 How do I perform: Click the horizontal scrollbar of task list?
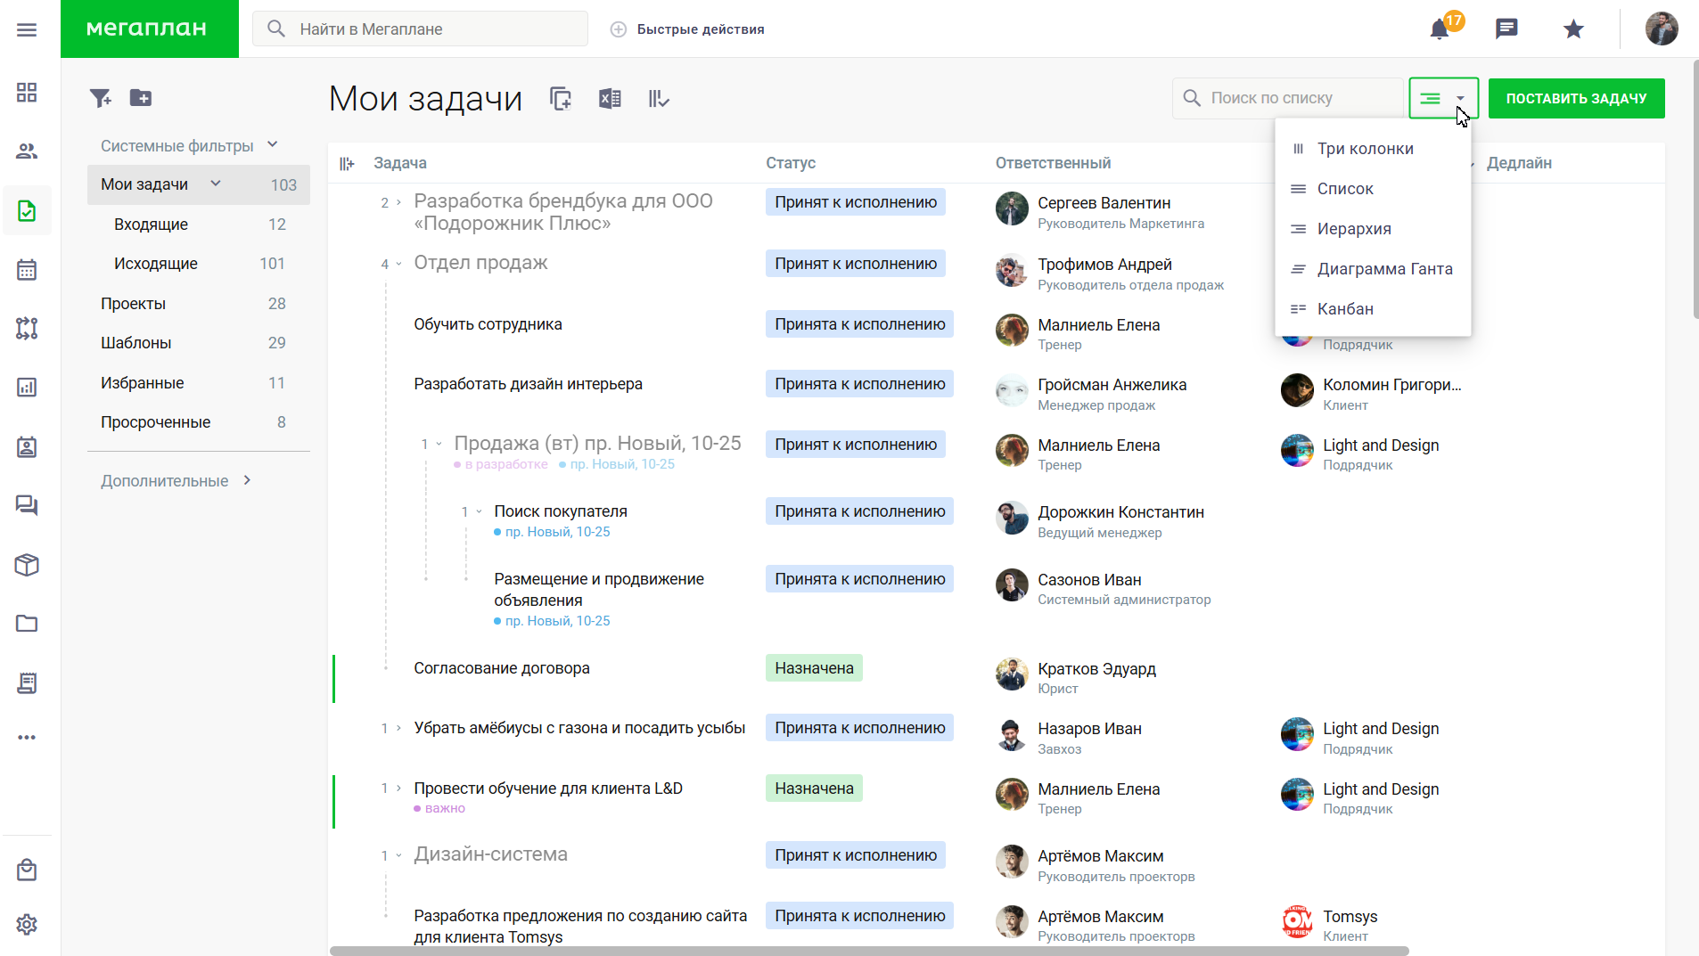pyautogui.click(x=869, y=951)
